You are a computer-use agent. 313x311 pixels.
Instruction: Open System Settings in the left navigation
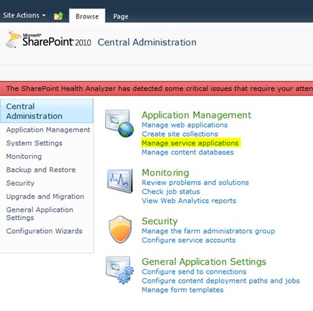pyautogui.click(x=34, y=143)
